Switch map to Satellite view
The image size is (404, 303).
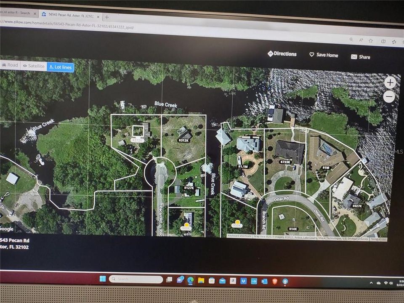tap(35, 66)
